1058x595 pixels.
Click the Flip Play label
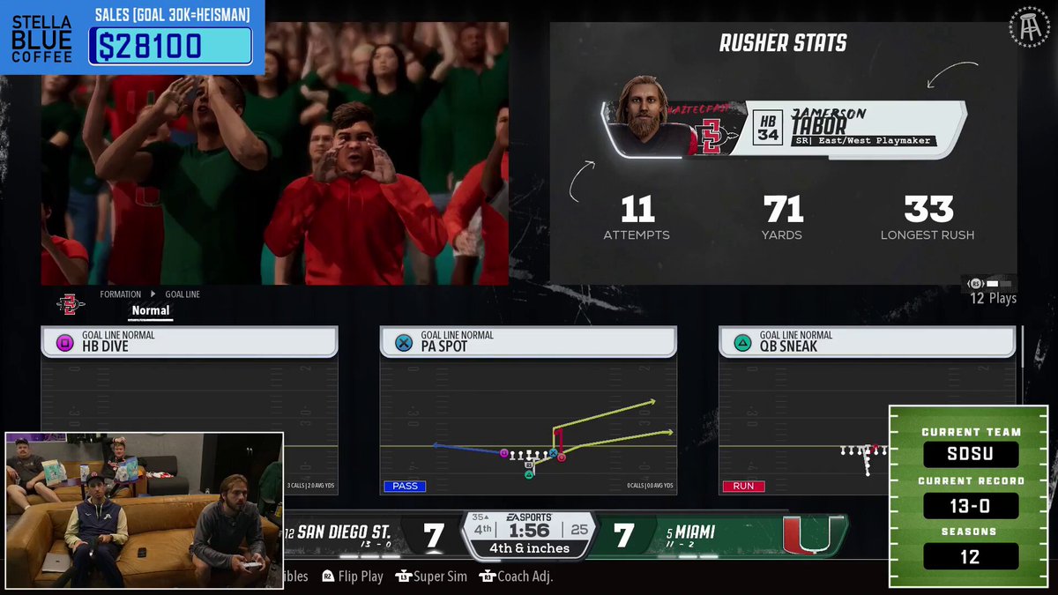coord(361,576)
